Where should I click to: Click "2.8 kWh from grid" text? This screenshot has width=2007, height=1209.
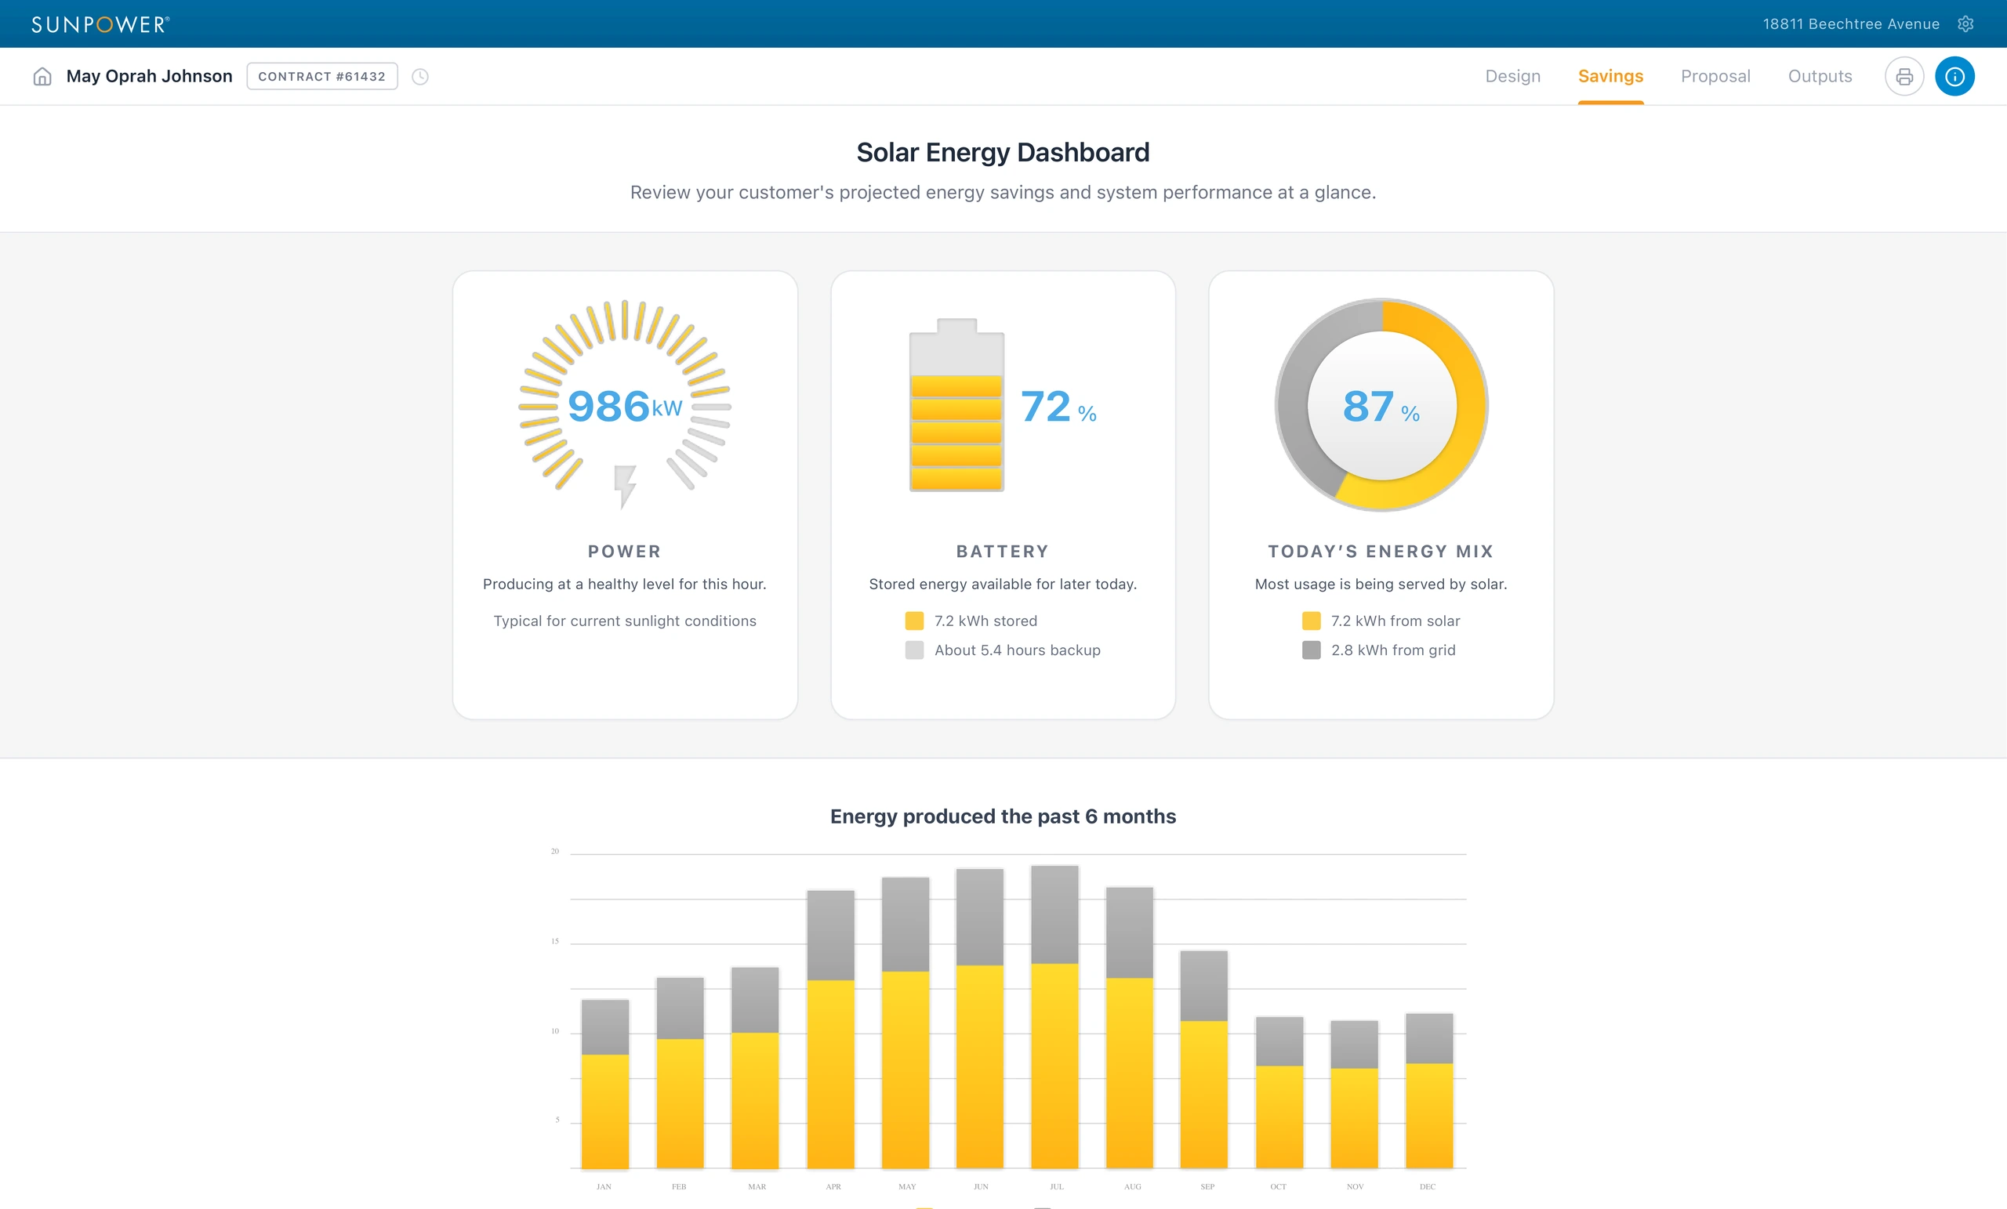click(x=1393, y=650)
